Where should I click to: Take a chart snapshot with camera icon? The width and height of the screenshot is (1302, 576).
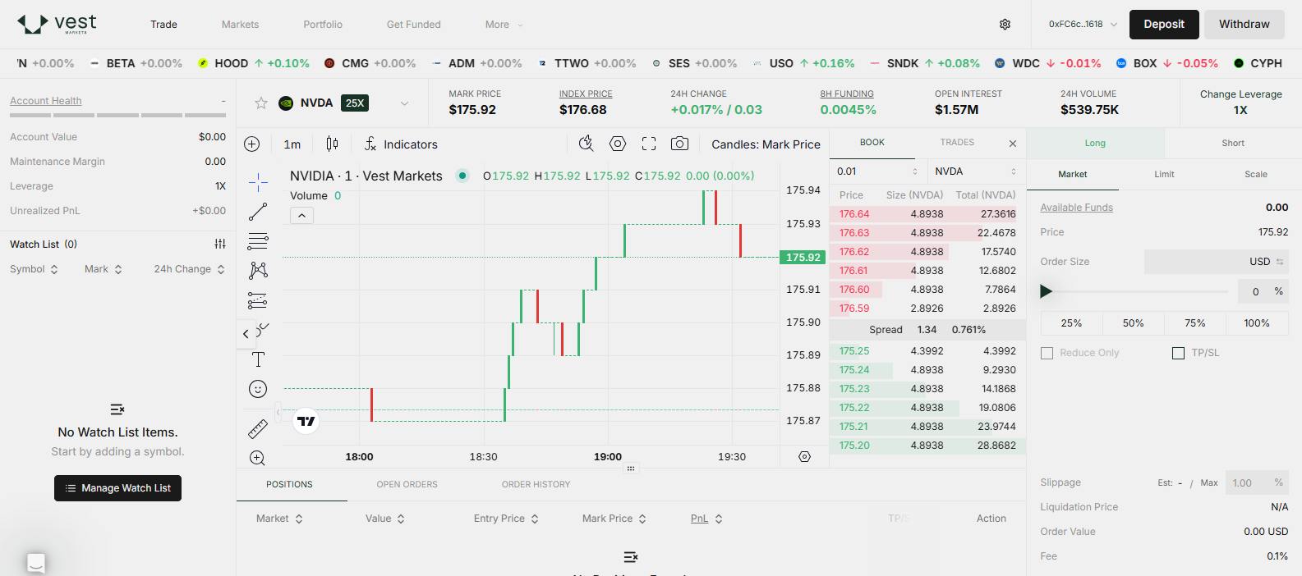coord(679,144)
